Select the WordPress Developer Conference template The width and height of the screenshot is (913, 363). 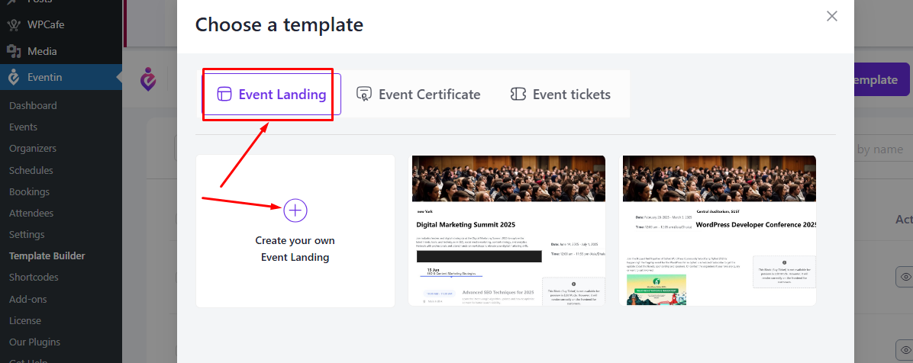coord(718,230)
